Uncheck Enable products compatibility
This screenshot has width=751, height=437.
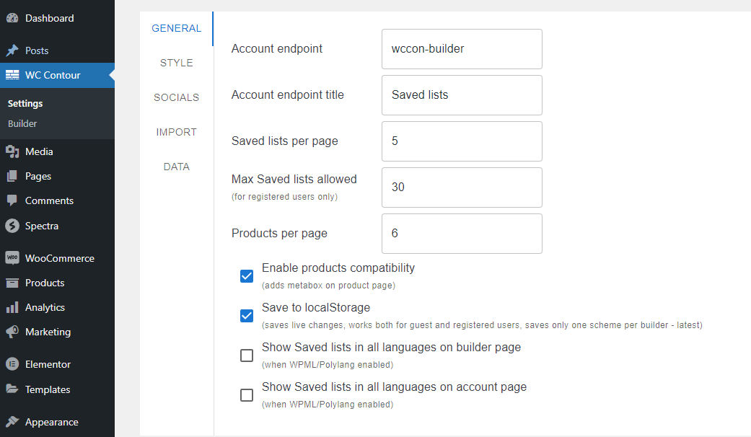pos(247,276)
